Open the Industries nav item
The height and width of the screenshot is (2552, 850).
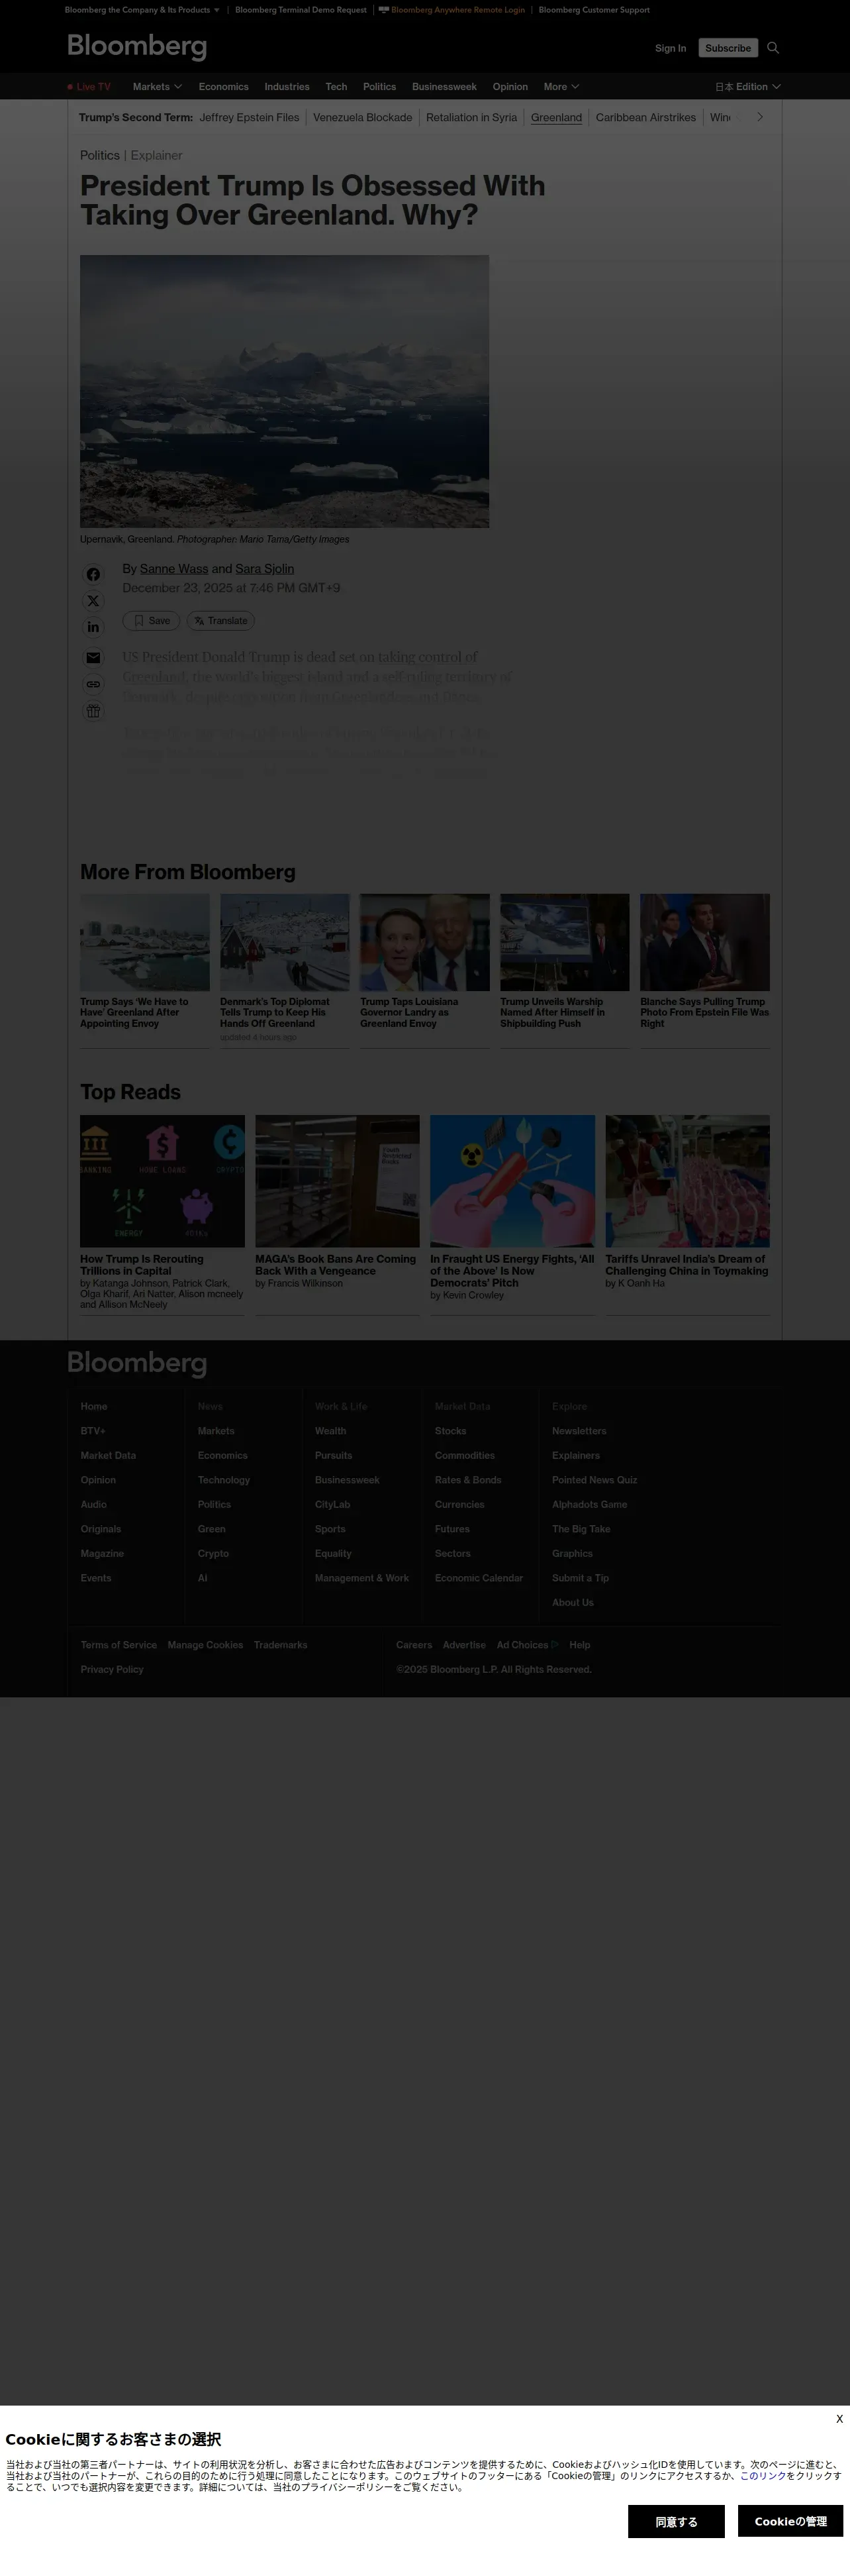click(x=287, y=87)
